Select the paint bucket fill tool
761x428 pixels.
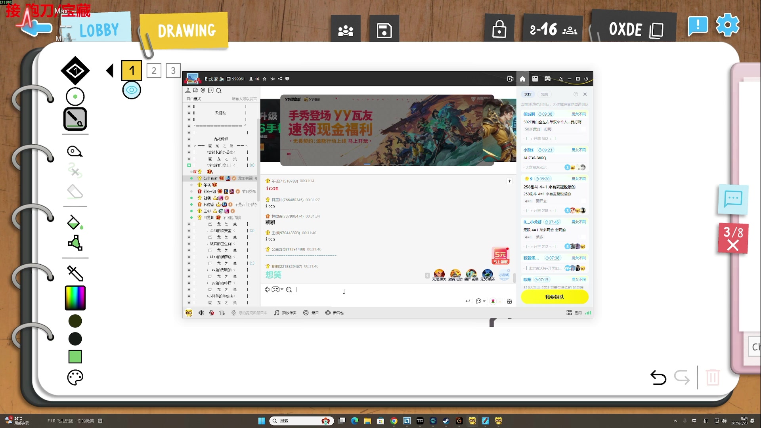click(x=75, y=223)
